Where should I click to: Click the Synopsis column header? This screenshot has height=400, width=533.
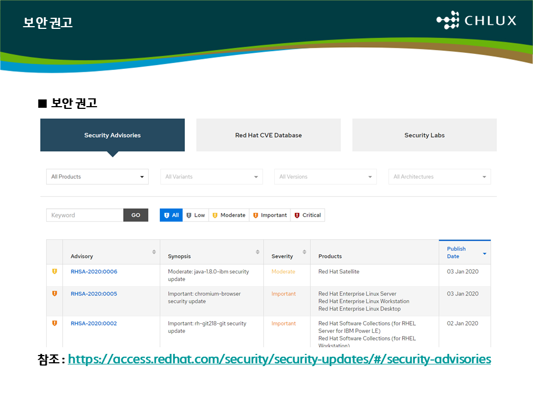click(x=212, y=252)
